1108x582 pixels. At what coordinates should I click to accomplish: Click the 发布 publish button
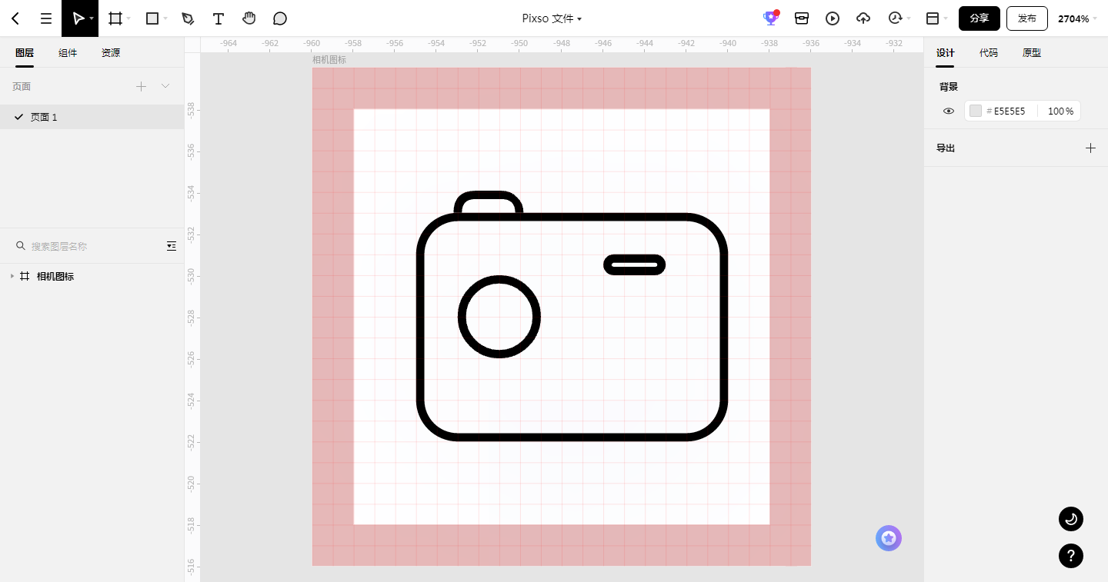tap(1027, 18)
